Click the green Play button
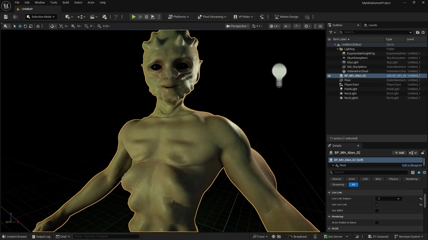The image size is (428, 240). pyautogui.click(x=134, y=17)
